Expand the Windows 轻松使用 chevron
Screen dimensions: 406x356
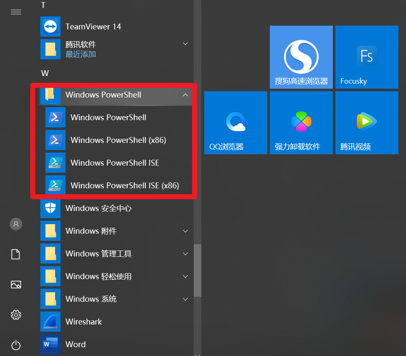coord(185,277)
